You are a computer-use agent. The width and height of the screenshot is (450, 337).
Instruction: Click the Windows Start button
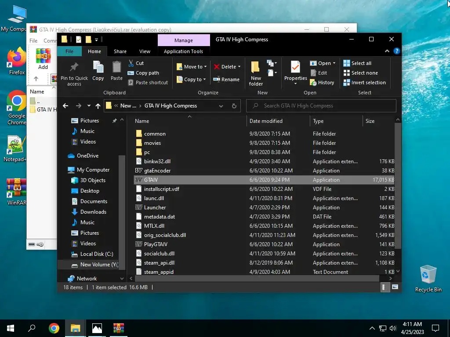point(11,328)
